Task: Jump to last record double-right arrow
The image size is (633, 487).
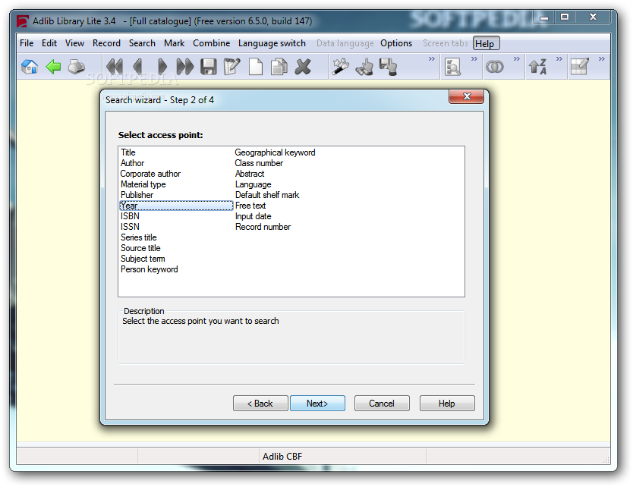Action: point(185,67)
